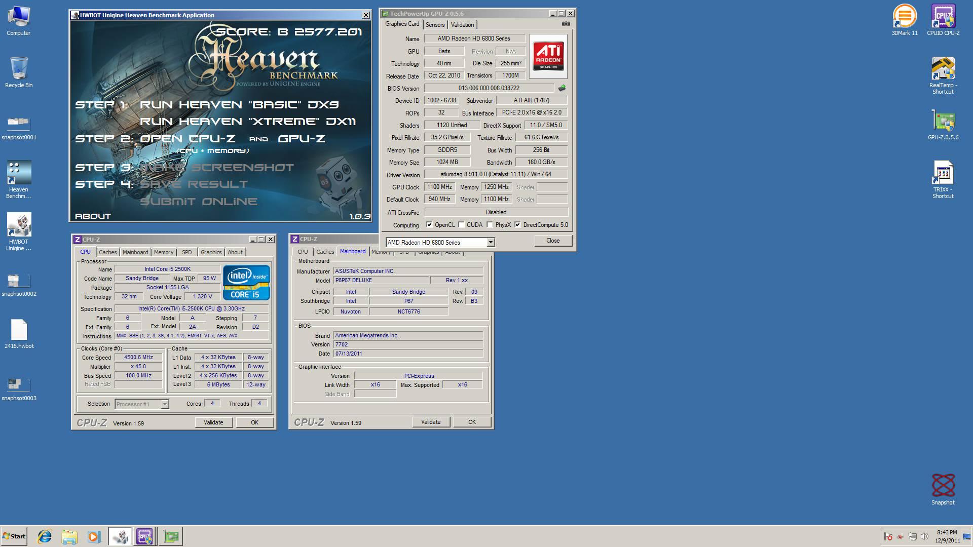Click Close button in GPU-Z
Image resolution: width=973 pixels, height=547 pixels.
553,241
